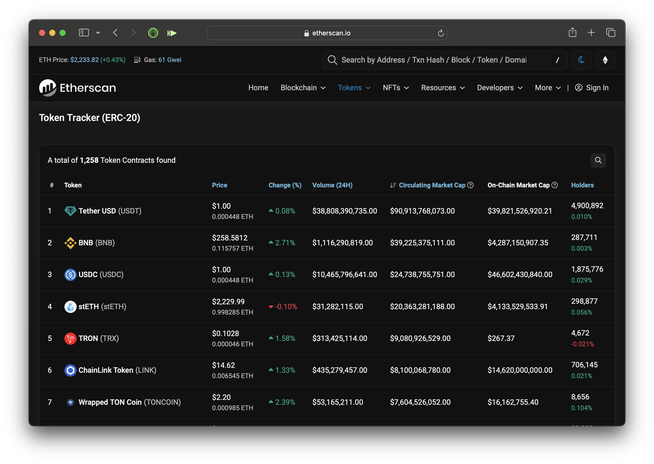Click the stETH token icon
654x464 pixels.
pyautogui.click(x=70, y=307)
